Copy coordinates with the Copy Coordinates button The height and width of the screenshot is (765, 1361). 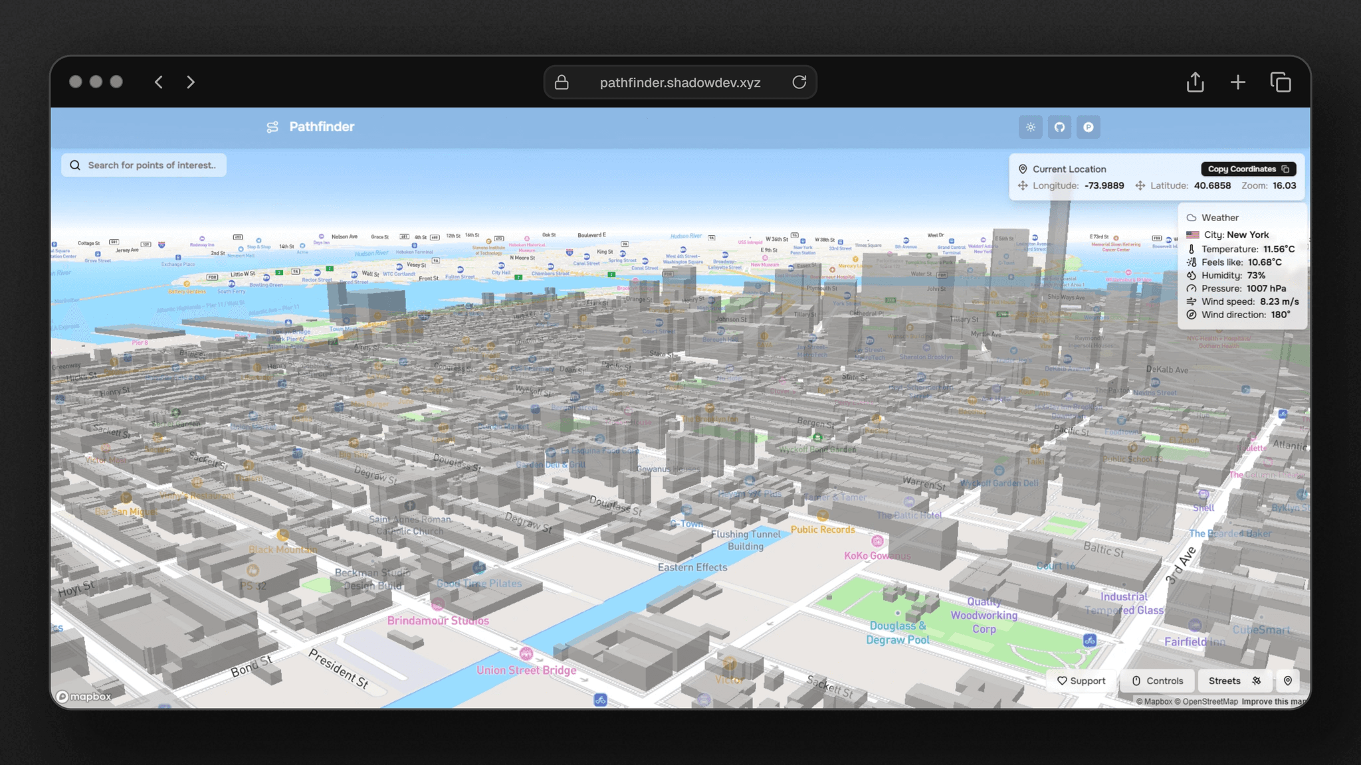(x=1248, y=169)
